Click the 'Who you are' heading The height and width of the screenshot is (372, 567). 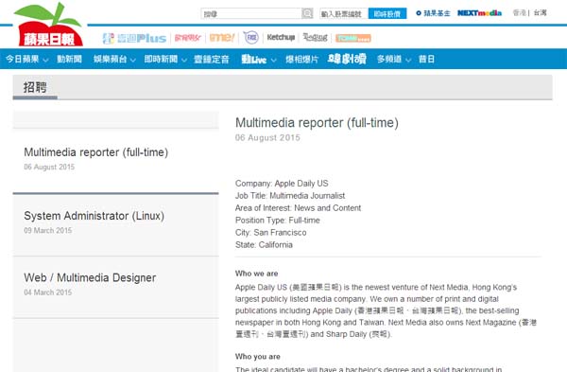tap(257, 357)
